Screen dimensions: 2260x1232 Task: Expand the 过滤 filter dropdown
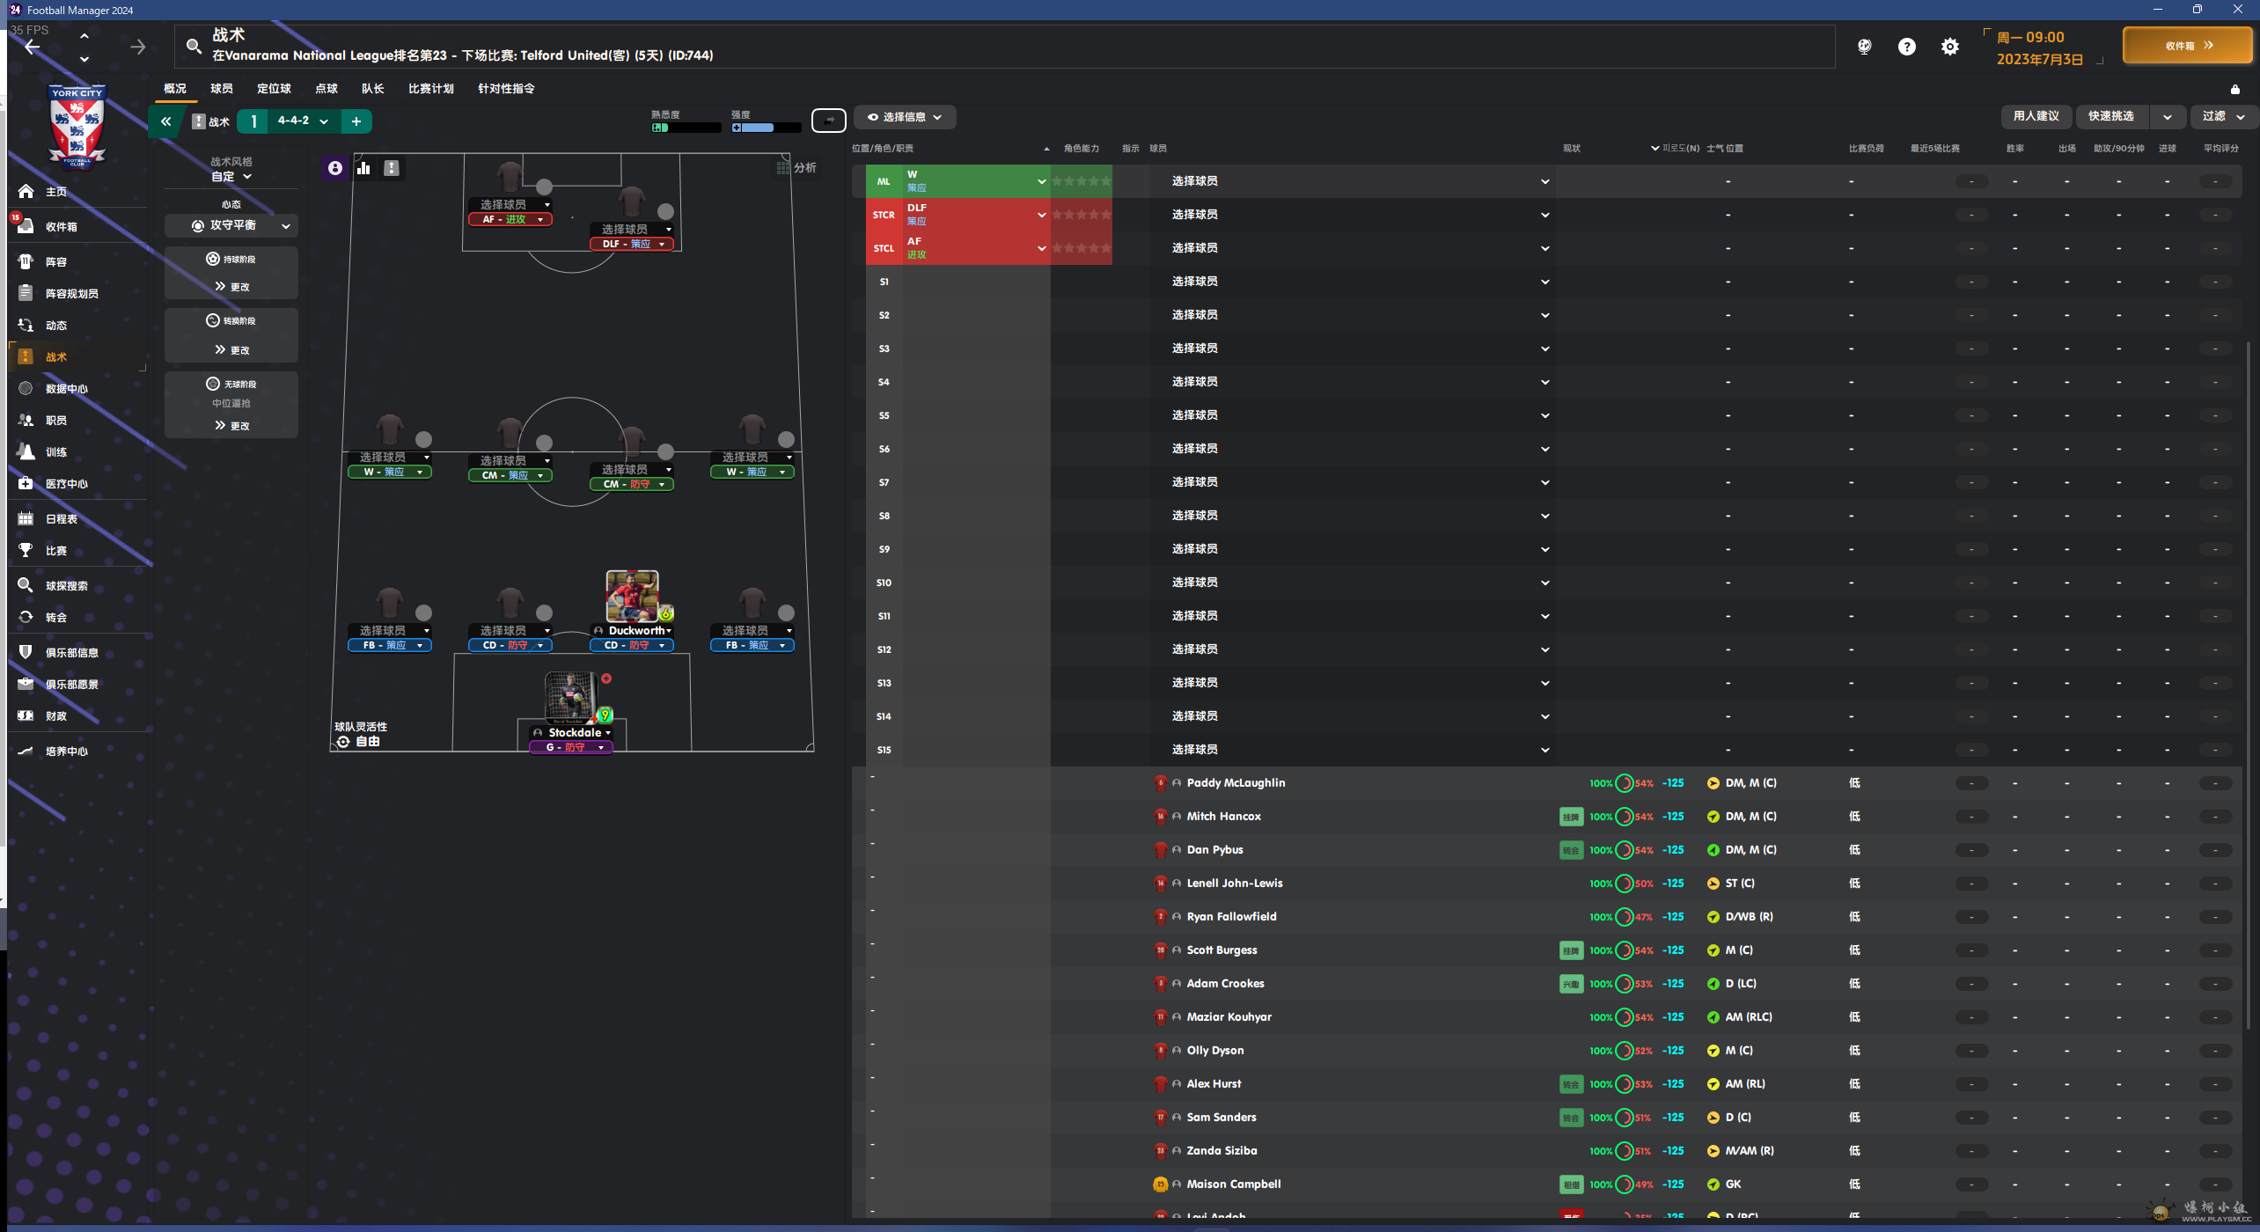(x=2223, y=116)
